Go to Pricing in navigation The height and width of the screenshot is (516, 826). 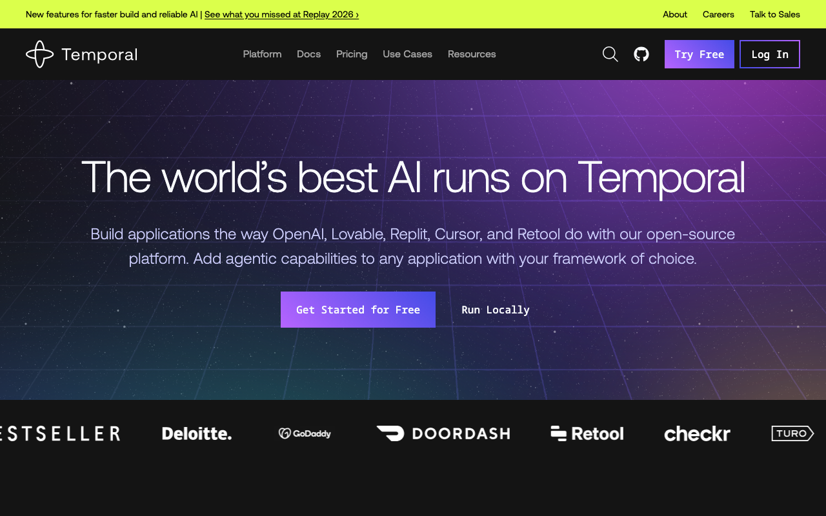(x=352, y=54)
